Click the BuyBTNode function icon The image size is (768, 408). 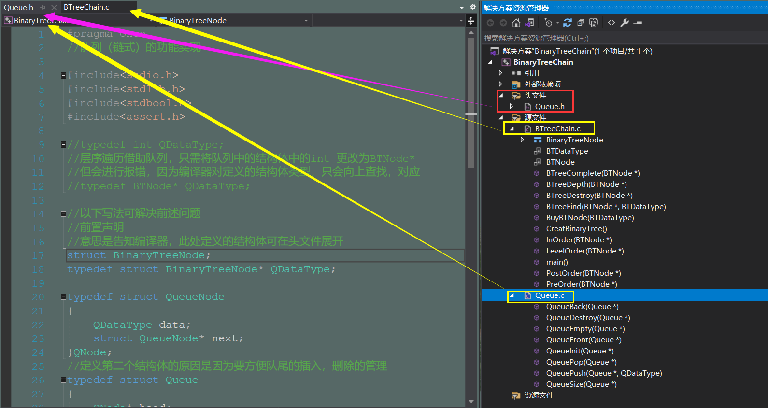tap(536, 217)
